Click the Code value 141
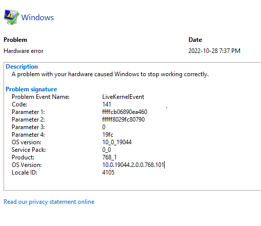Screen dimensions: 261x226 coord(107,104)
